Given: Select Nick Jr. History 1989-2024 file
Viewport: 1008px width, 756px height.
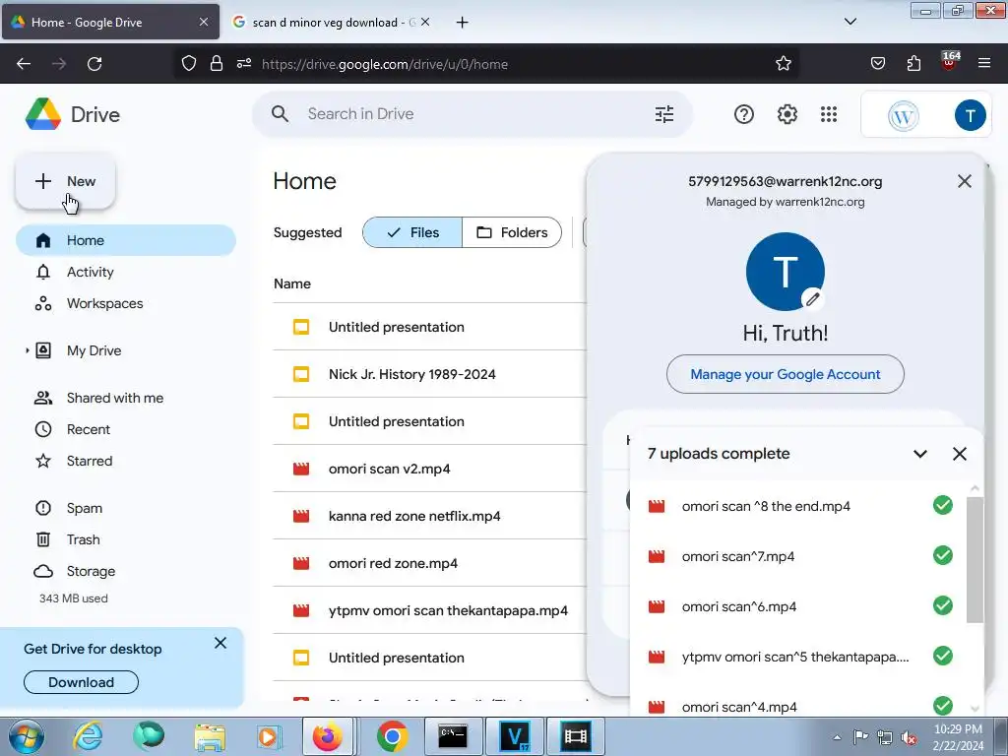Looking at the screenshot, I should point(429,374).
